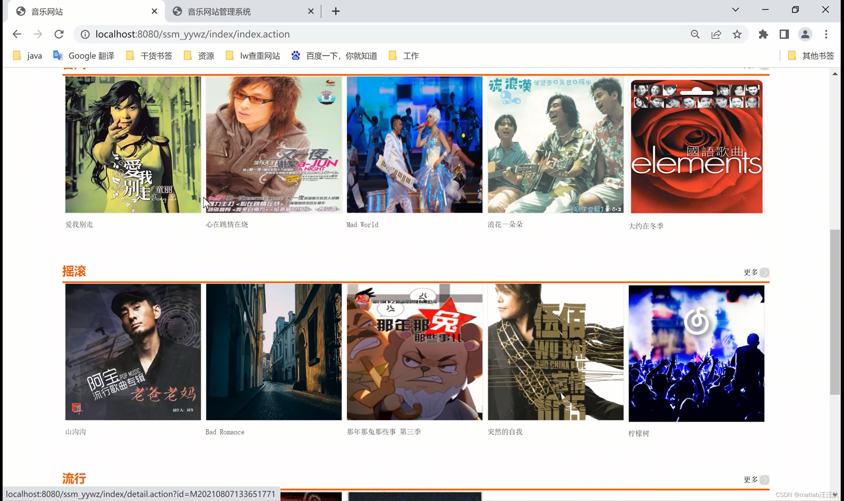Toggle the browser side panel
The image size is (844, 501).
tap(784, 34)
